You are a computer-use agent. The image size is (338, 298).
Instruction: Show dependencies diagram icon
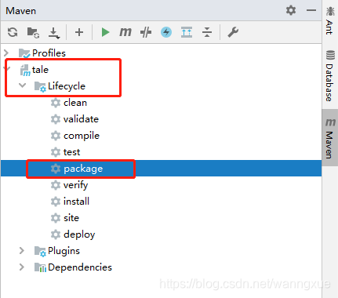click(187, 32)
